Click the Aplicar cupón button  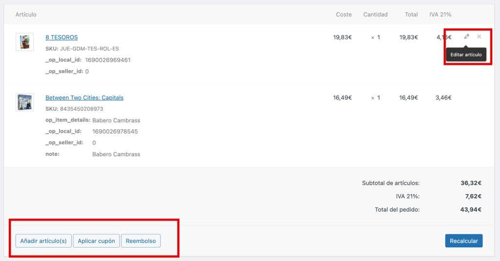tap(96, 241)
